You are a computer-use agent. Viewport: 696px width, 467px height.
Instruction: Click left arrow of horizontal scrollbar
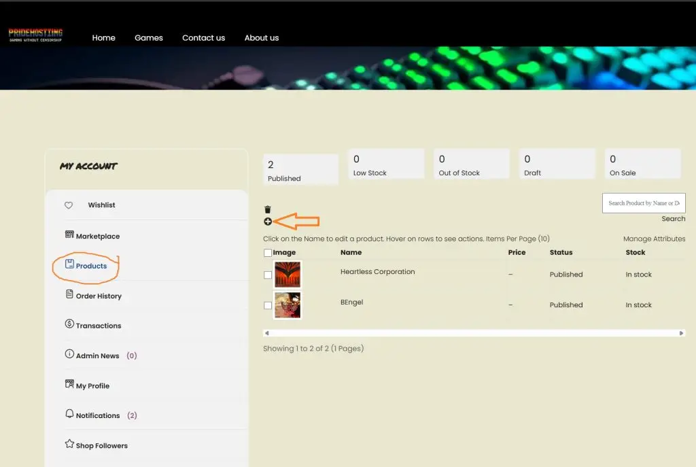pyautogui.click(x=266, y=333)
